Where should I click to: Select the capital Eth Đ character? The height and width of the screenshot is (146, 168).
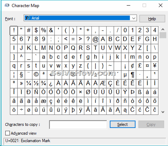[x=29, y=93]
